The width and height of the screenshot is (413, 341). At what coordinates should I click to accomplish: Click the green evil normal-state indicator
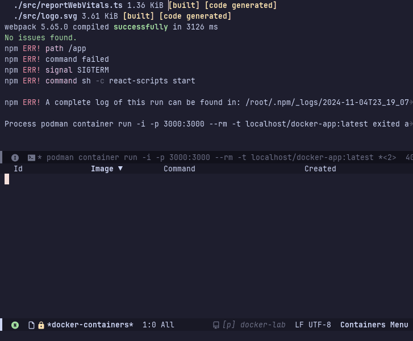point(15,325)
